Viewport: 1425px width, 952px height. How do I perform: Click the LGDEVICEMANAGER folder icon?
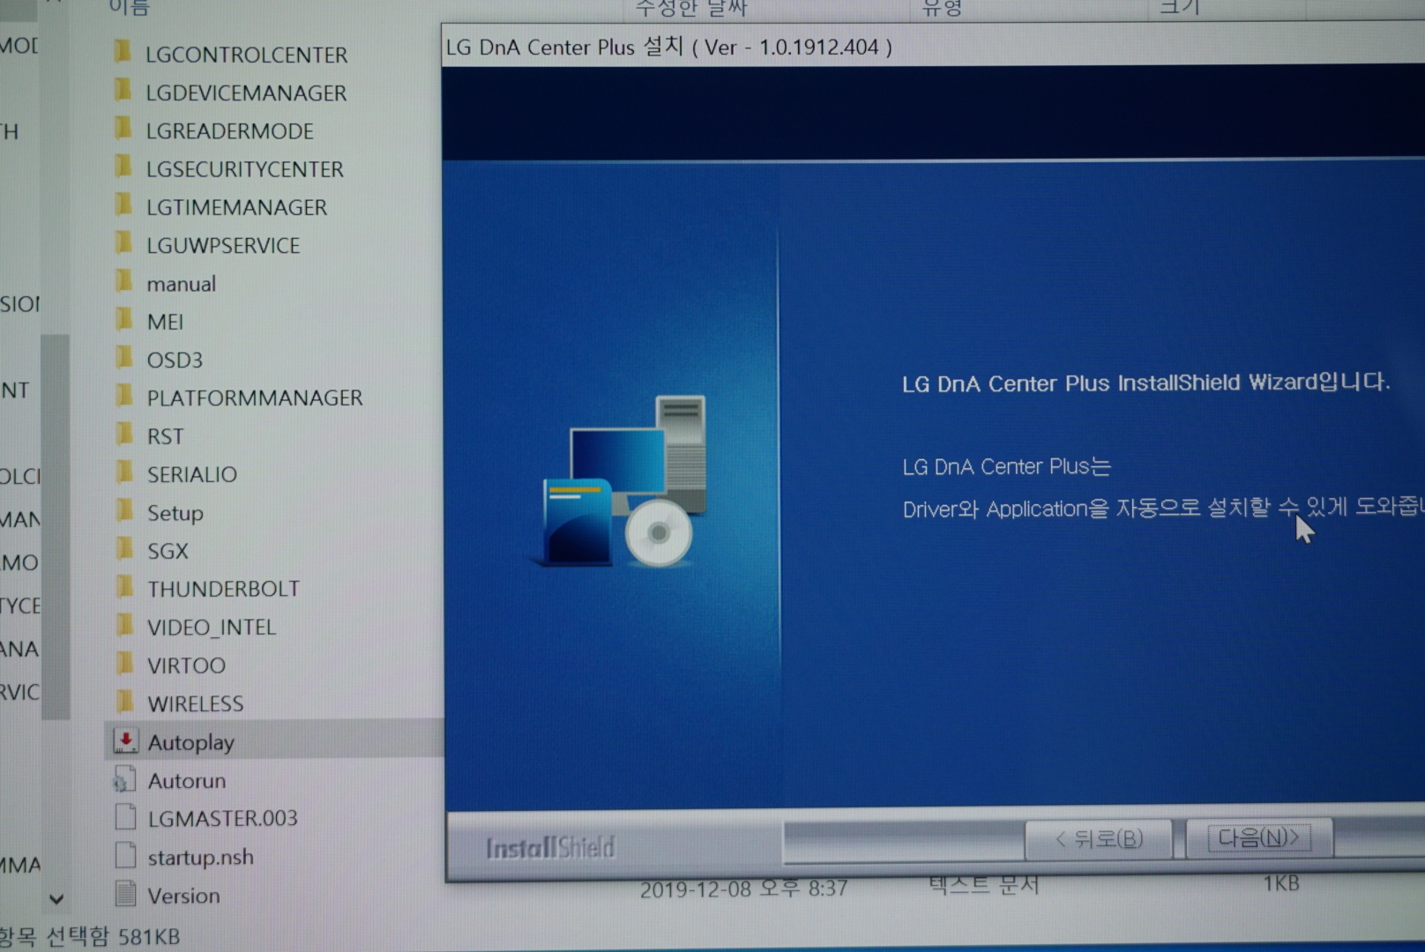point(123,90)
